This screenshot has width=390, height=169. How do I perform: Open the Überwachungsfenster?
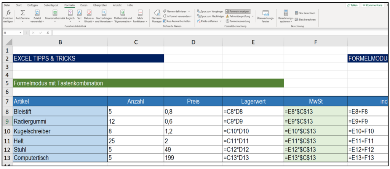tap(265, 16)
